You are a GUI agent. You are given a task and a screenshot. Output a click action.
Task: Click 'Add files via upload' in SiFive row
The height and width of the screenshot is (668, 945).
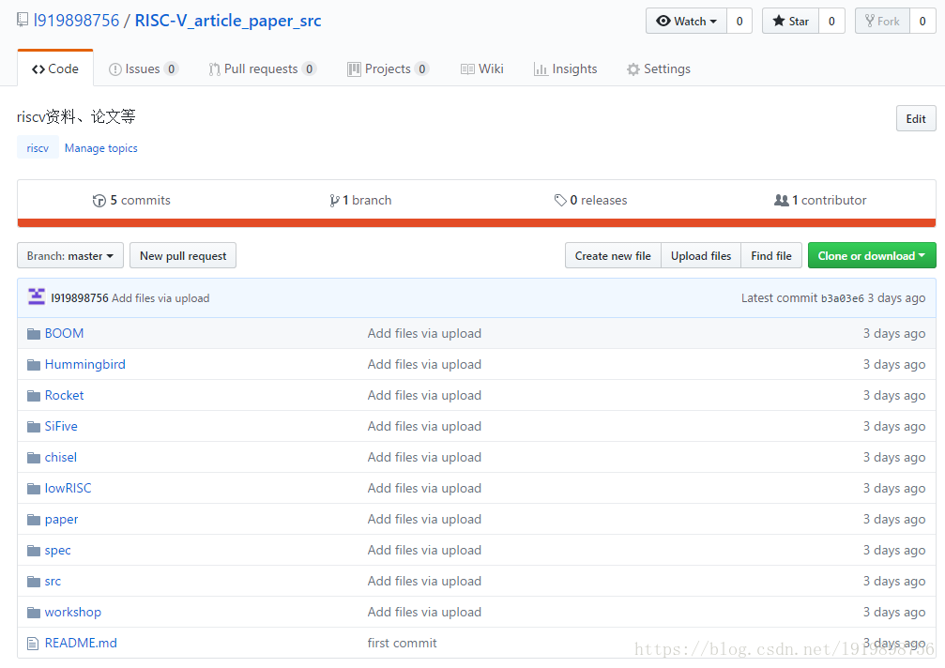point(424,427)
